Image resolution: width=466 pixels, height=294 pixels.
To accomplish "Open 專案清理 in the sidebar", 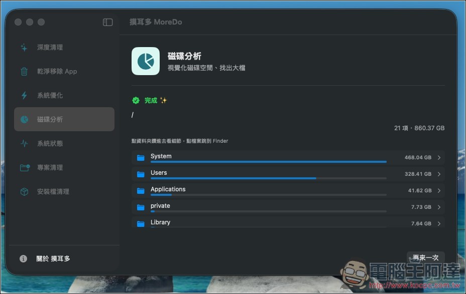I will point(64,167).
